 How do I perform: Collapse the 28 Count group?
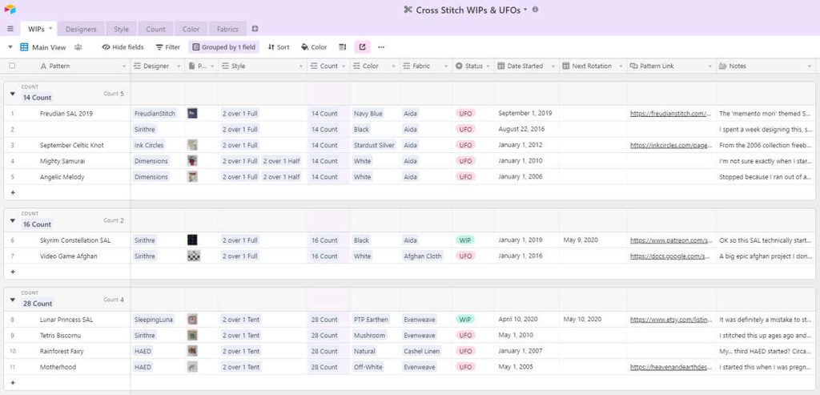click(13, 300)
